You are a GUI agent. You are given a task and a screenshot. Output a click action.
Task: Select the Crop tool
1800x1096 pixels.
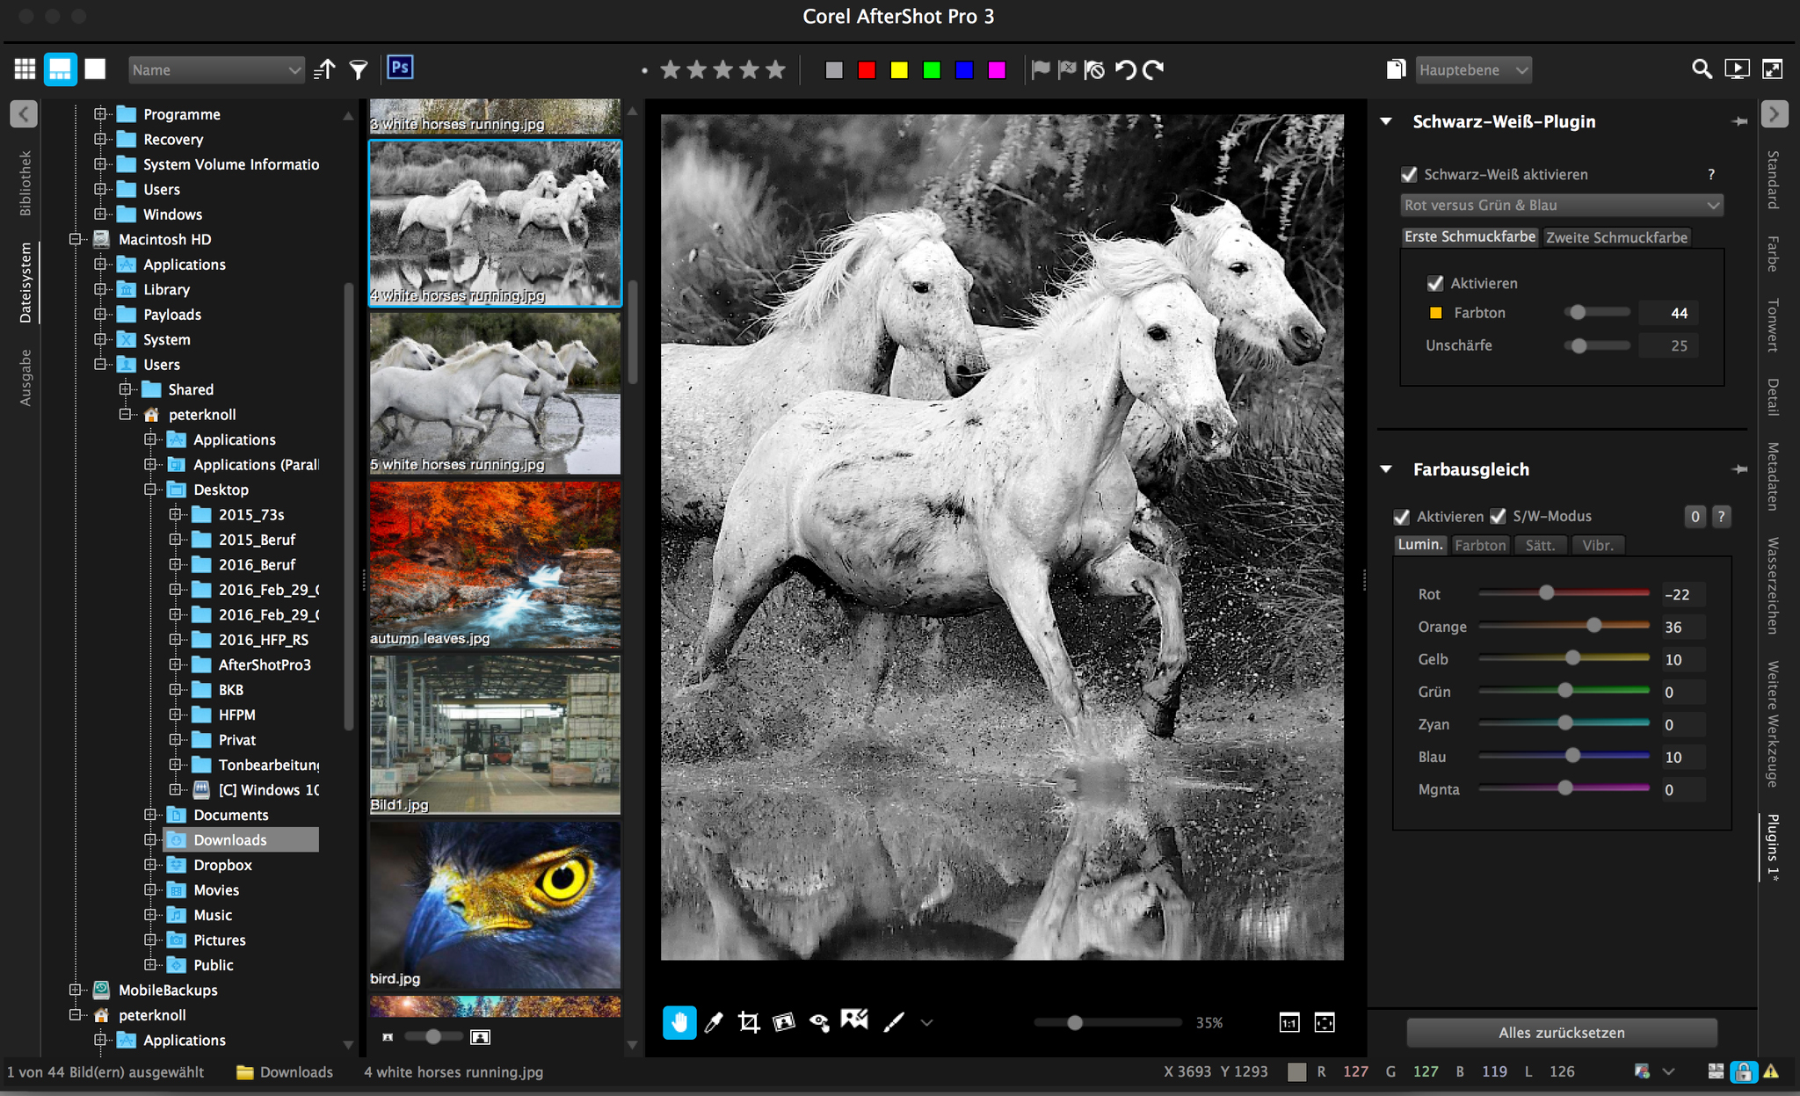[x=748, y=1022]
